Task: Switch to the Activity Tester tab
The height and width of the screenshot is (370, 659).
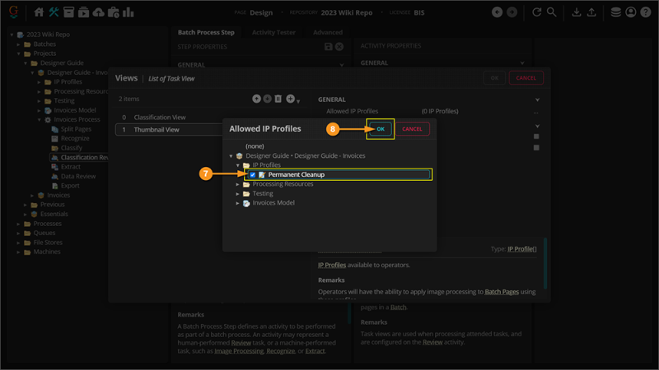Action: click(x=273, y=33)
